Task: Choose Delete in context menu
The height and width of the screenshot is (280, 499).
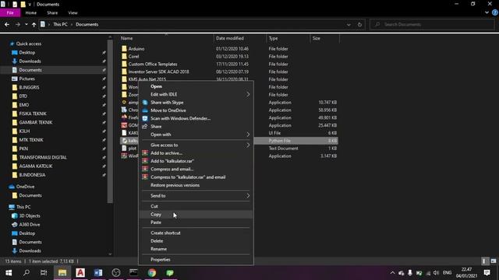Action: click(x=196, y=240)
